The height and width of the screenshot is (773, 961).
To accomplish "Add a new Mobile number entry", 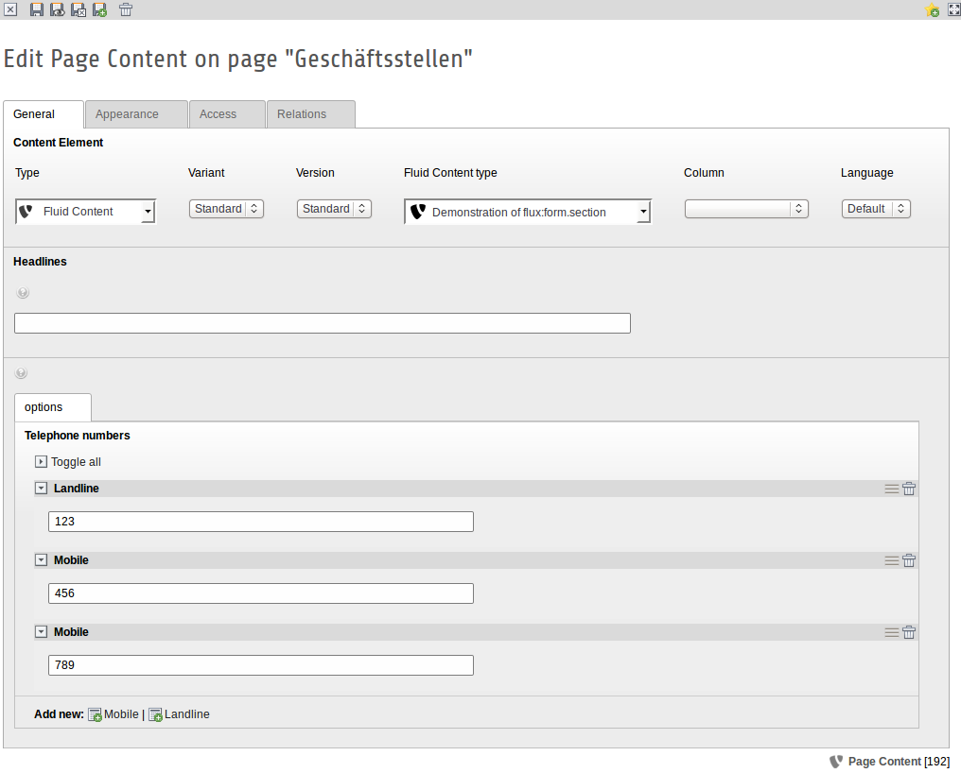I will 114,714.
